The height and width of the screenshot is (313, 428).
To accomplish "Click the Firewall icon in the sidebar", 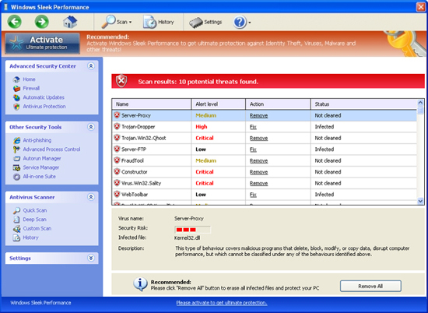I will tap(16, 88).
